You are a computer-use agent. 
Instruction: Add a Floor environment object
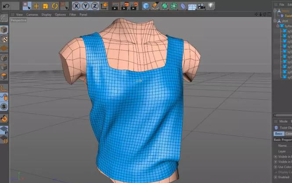pos(192,7)
